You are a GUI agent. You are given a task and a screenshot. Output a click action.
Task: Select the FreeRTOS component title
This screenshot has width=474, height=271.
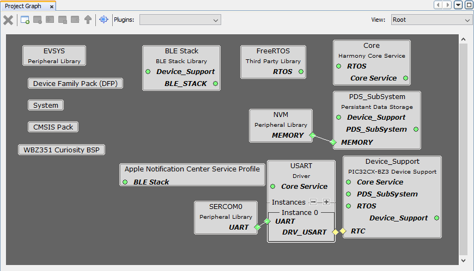273,51
